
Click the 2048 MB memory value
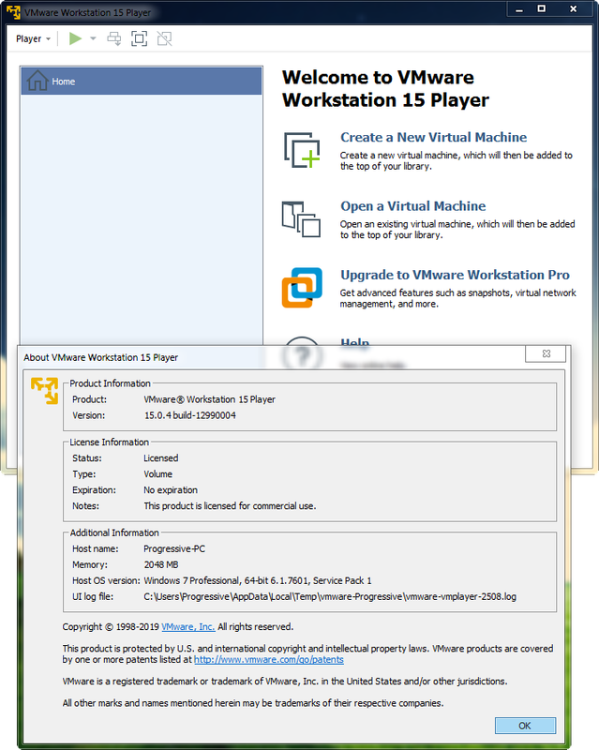[161, 564]
